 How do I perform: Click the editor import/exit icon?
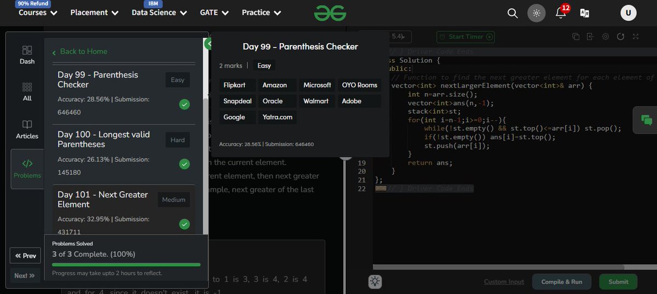(590, 37)
